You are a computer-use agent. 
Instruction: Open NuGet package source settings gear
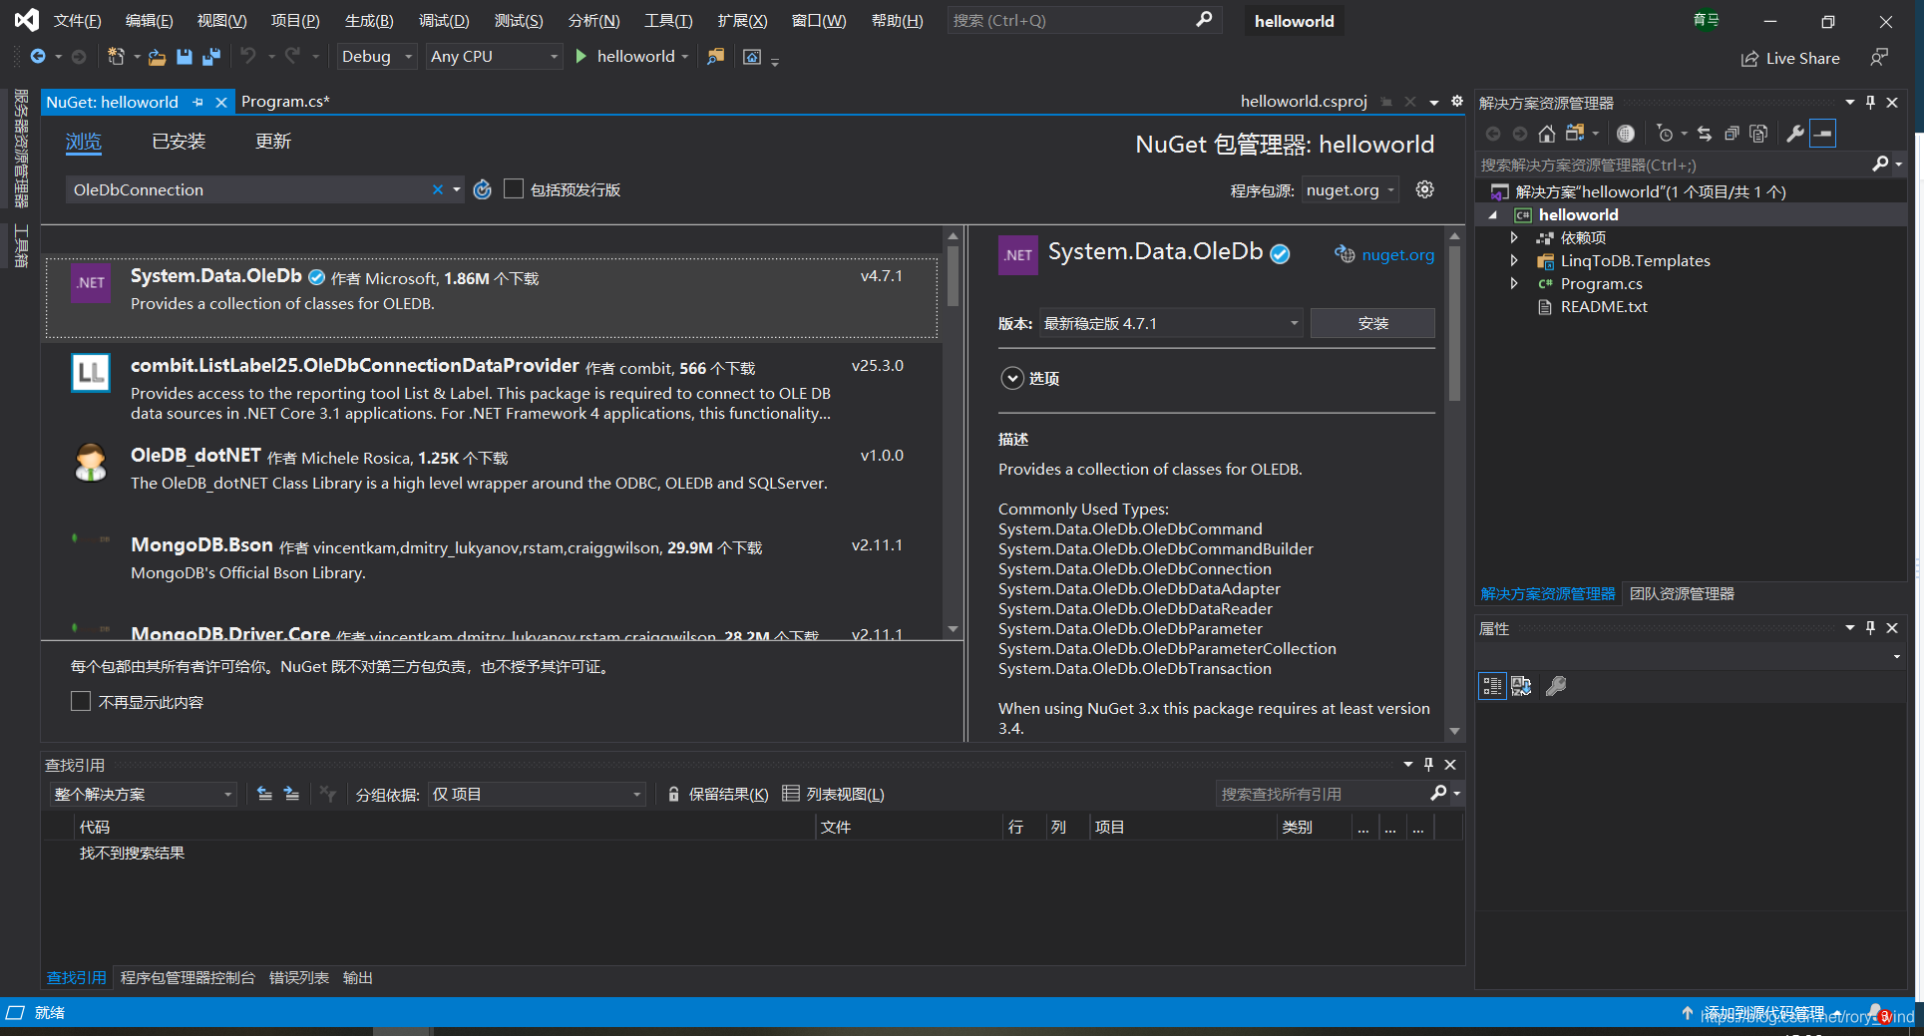click(x=1424, y=189)
